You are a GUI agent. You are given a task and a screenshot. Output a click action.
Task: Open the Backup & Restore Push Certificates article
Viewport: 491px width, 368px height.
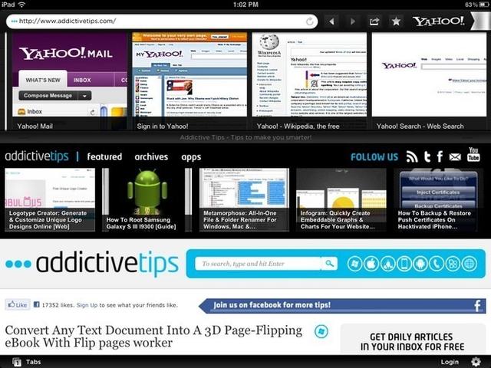pos(438,199)
